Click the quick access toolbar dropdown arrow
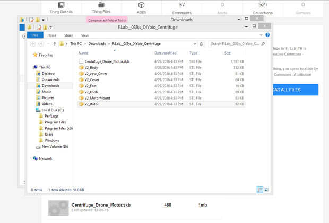Viewport: 329px width, 223px height. click(x=51, y=28)
